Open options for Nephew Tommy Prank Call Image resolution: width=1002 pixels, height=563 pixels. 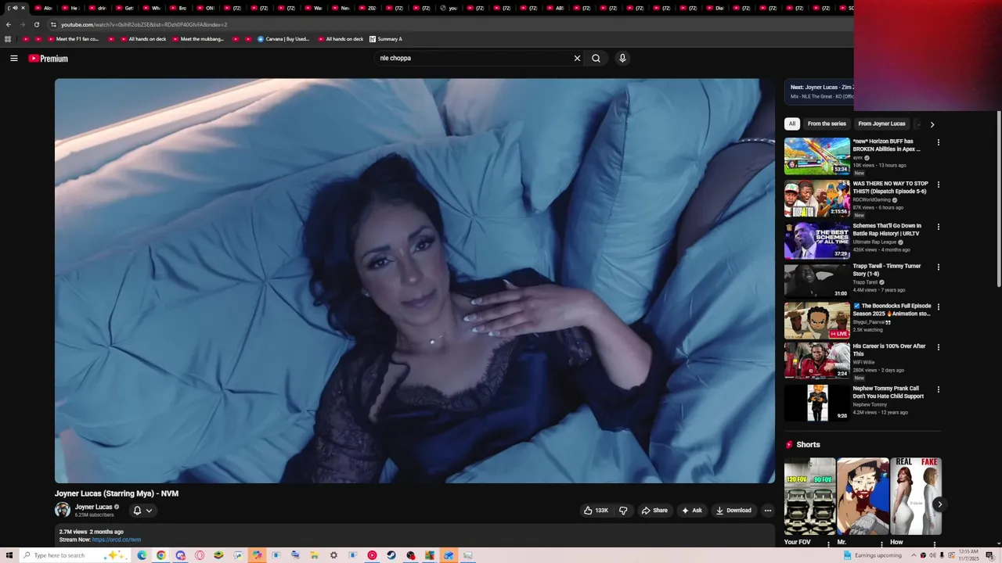pyautogui.click(x=938, y=389)
